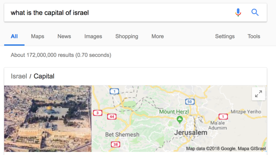Click the Israel breadcrumb link

(x=19, y=76)
